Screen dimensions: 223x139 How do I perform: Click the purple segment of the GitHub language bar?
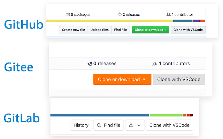click(196, 21)
